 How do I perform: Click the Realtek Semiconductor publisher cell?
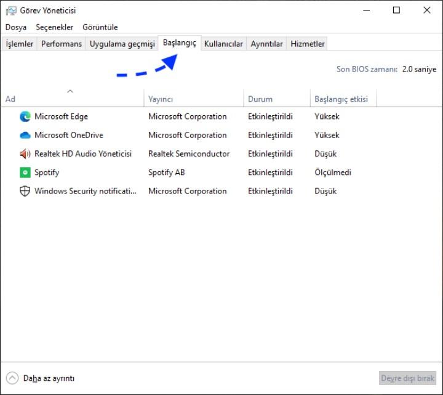(x=189, y=154)
